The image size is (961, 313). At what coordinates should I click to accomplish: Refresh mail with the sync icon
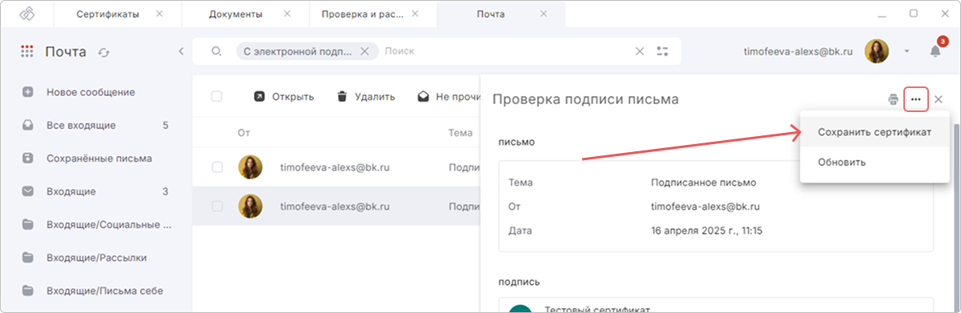click(103, 52)
